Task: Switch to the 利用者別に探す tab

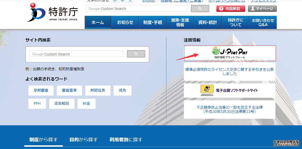Action: tap(126, 140)
